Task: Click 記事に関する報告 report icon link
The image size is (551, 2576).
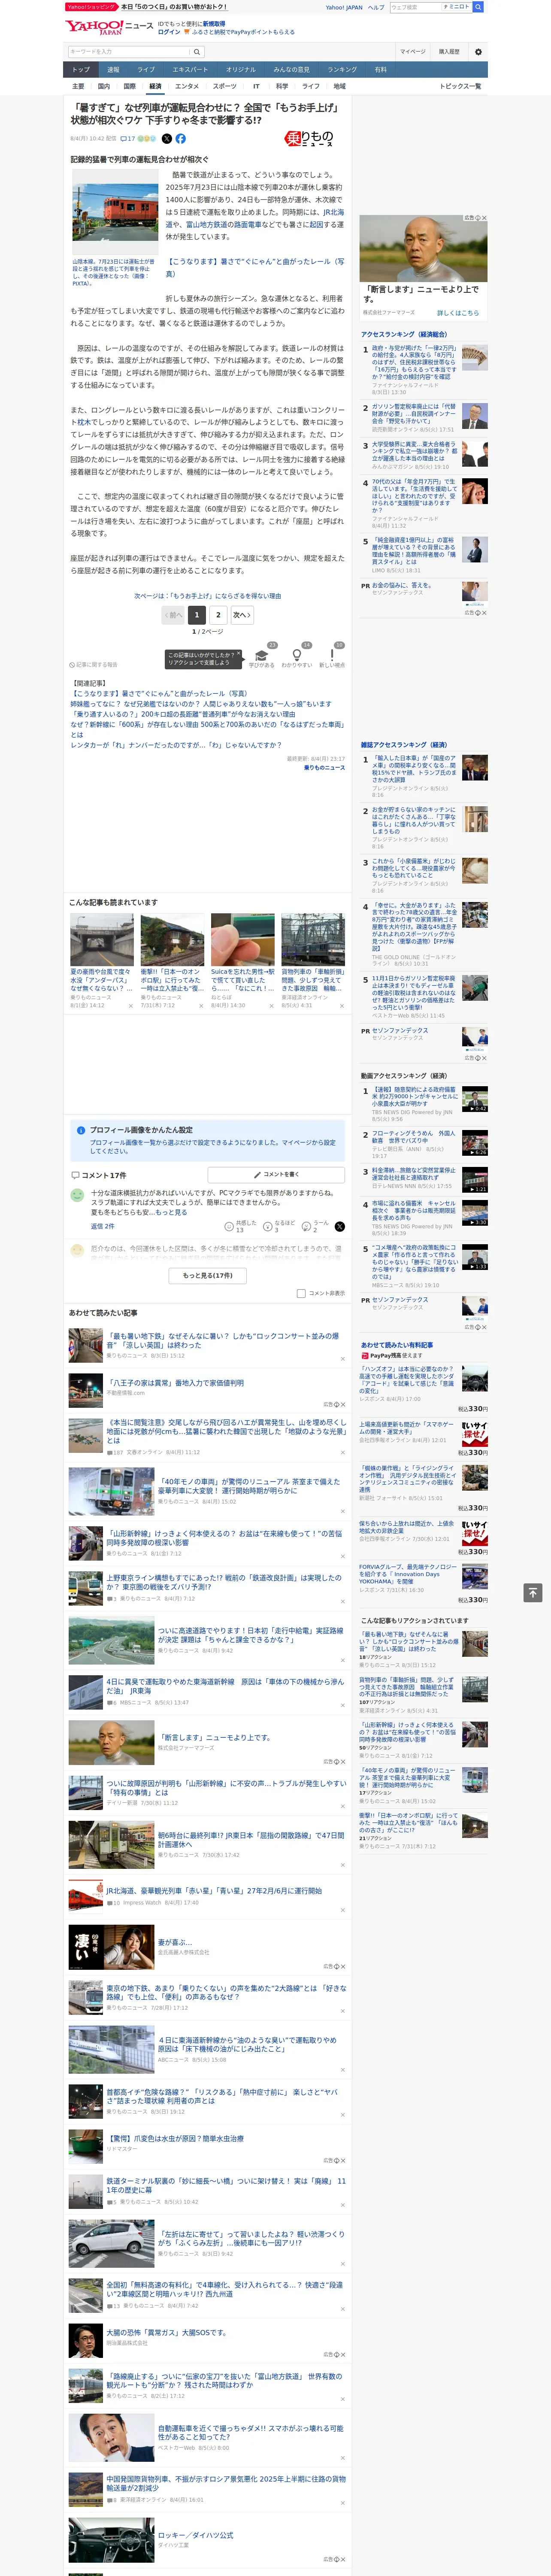Action: tap(93, 664)
